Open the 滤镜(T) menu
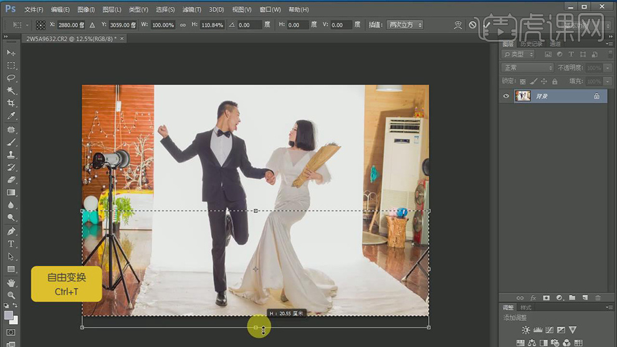 click(x=191, y=9)
